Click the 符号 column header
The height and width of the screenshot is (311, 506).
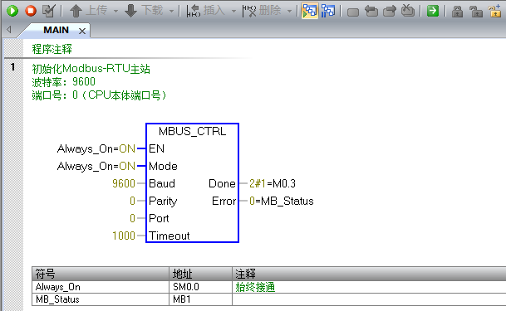[x=101, y=274]
